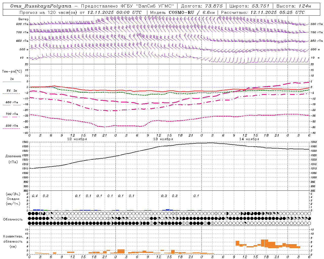
Task: Click the '10 м' wind level label on the left
Action: (x=24, y=58)
